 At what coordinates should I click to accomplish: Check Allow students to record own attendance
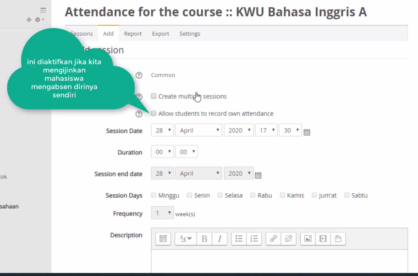[154, 114]
